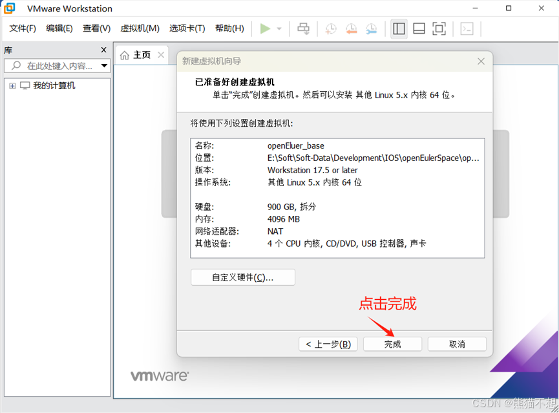Click the Send Ctrl+Alt+Del toolbar icon

click(304, 28)
